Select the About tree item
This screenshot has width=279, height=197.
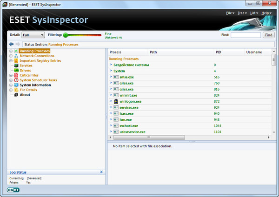tap(25, 95)
